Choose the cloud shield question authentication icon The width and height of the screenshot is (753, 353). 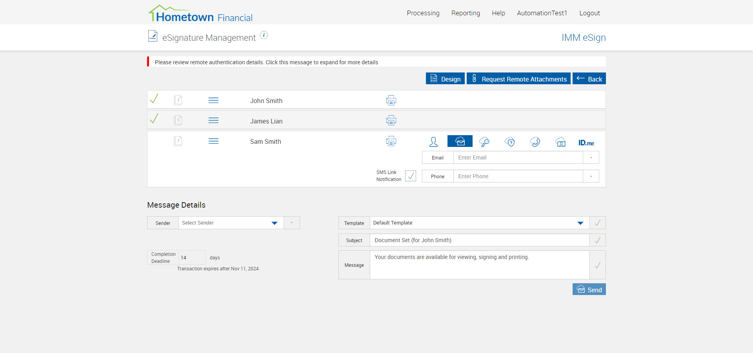point(510,142)
